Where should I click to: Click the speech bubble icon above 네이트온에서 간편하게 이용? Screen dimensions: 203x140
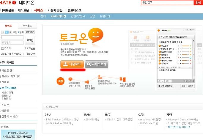point(70,79)
